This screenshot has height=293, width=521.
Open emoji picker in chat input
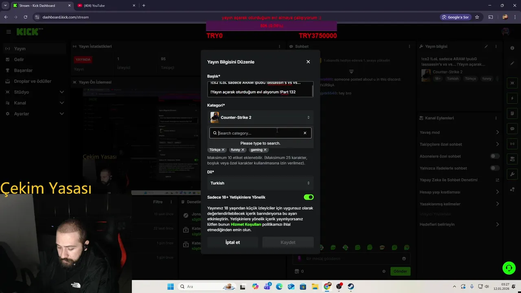point(404,258)
